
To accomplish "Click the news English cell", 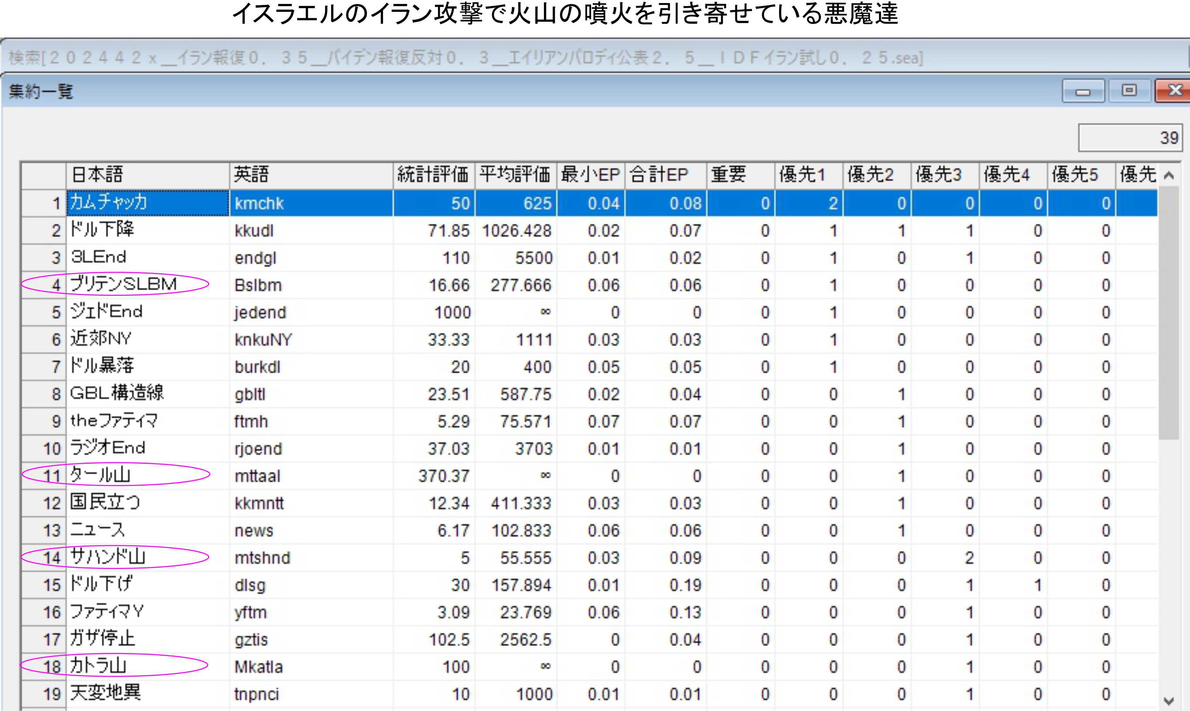I will click(311, 531).
